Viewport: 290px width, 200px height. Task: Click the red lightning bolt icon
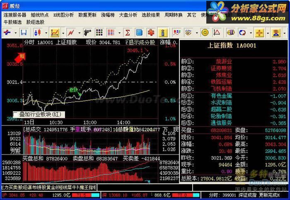pyautogui.click(x=71, y=33)
